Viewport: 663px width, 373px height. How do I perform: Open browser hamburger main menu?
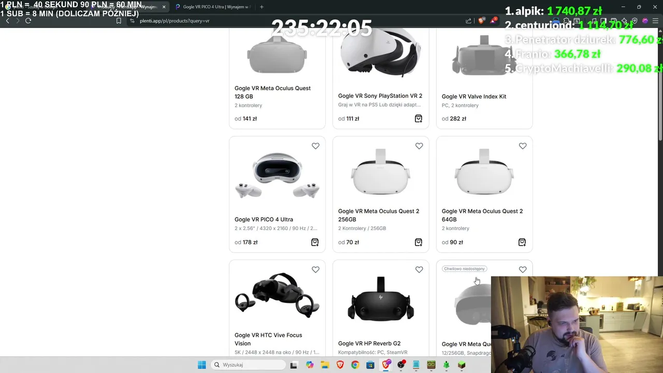pyautogui.click(x=655, y=21)
